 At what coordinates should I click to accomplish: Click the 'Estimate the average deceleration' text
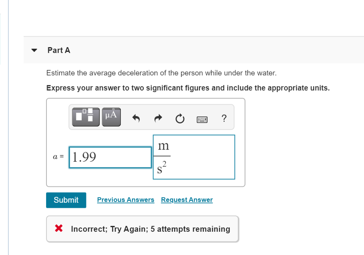point(161,73)
